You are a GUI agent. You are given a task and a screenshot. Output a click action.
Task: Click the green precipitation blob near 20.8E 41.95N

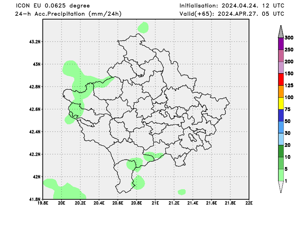click(138, 182)
